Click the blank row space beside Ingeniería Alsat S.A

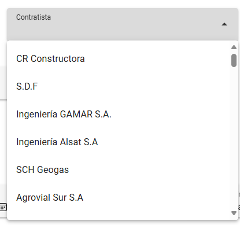click(x=164, y=142)
